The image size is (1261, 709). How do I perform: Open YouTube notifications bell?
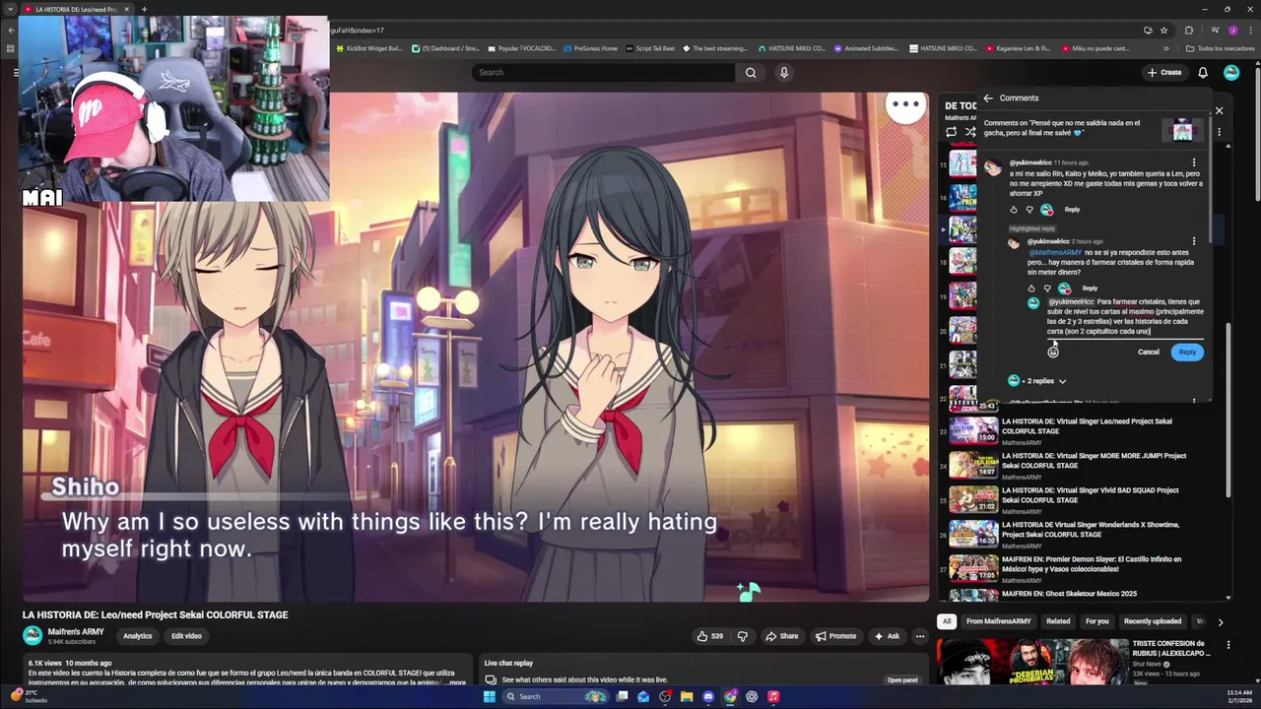pyautogui.click(x=1203, y=72)
